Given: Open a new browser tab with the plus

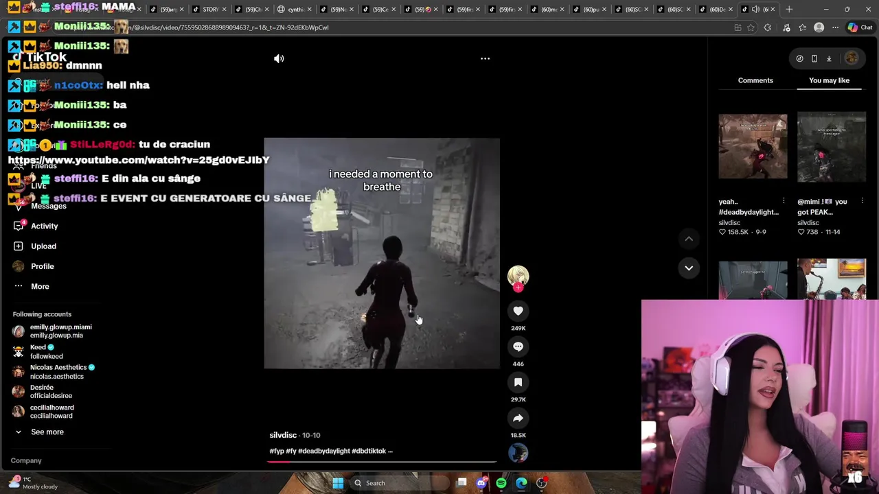Looking at the screenshot, I should point(789,9).
